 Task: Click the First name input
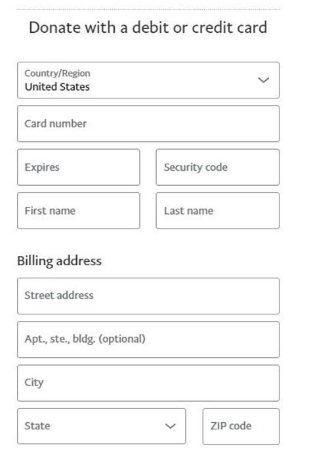coord(79,211)
